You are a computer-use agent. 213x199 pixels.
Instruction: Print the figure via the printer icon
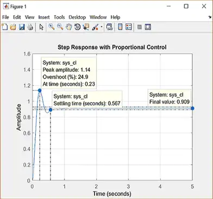[30, 27]
